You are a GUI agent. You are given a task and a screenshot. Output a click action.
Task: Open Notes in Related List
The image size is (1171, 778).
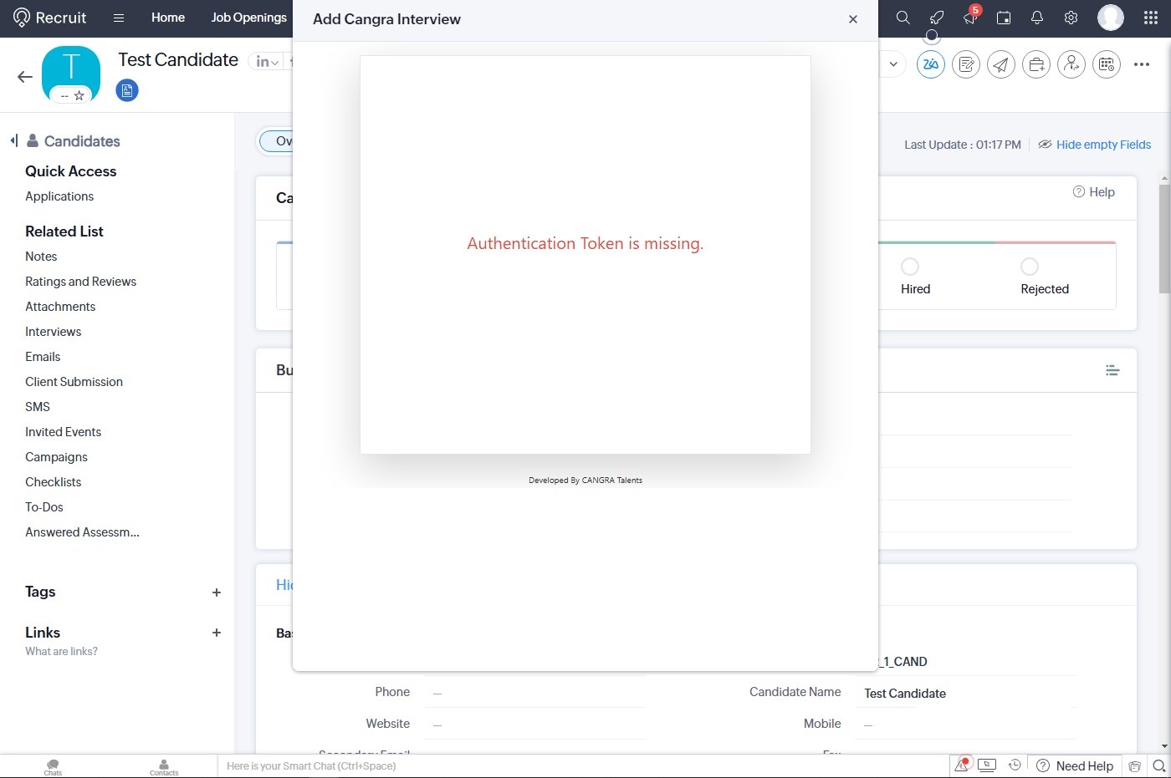click(x=41, y=257)
